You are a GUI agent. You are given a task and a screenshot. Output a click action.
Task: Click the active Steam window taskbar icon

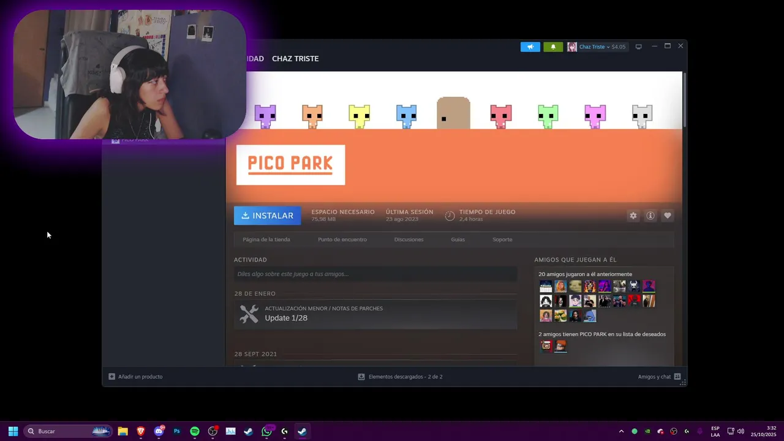click(x=302, y=431)
